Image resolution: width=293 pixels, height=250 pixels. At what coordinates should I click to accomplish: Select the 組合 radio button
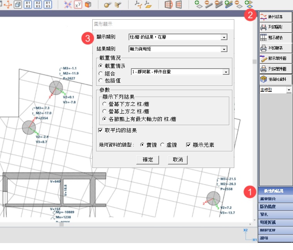[101, 73]
